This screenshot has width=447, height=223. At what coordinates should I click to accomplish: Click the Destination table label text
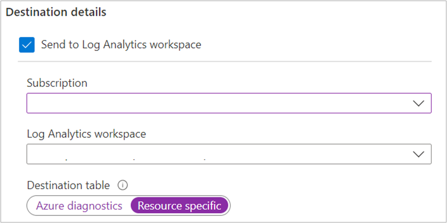tap(69, 185)
